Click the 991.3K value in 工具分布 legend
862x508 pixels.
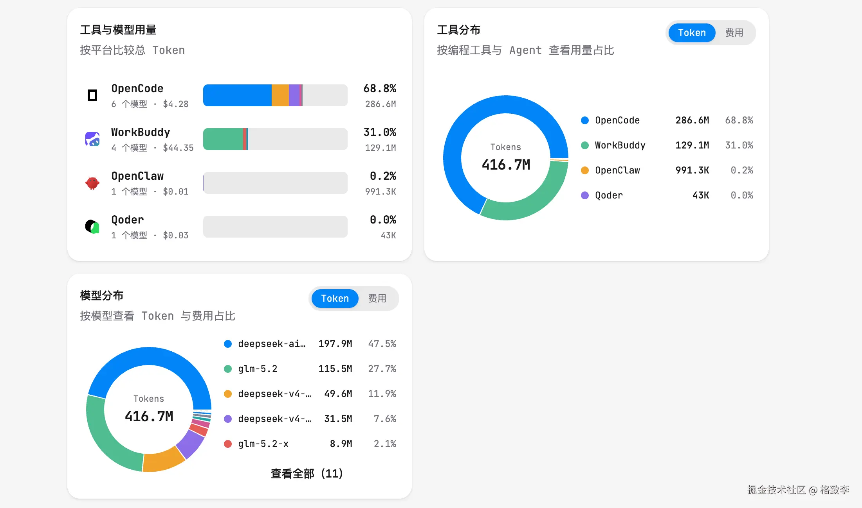(692, 170)
